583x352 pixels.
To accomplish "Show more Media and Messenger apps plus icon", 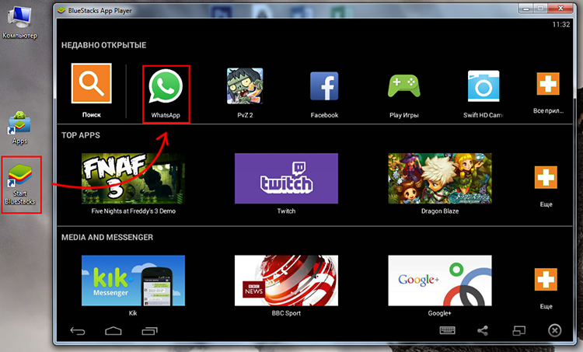I will click(x=546, y=279).
